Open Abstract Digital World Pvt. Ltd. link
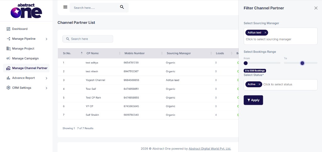 210,149
